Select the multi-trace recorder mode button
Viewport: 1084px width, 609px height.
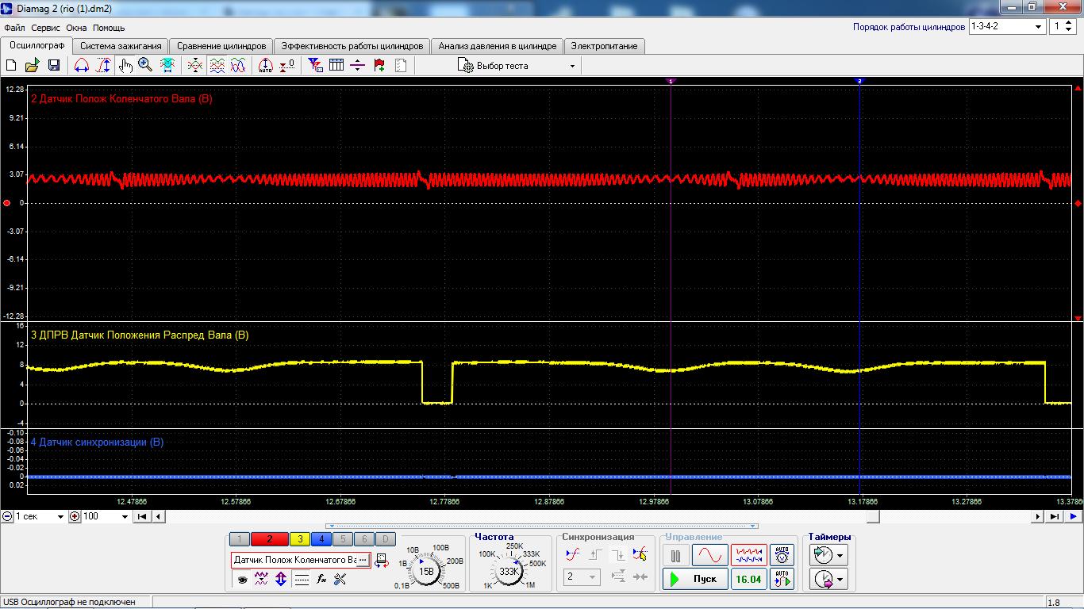click(x=748, y=555)
